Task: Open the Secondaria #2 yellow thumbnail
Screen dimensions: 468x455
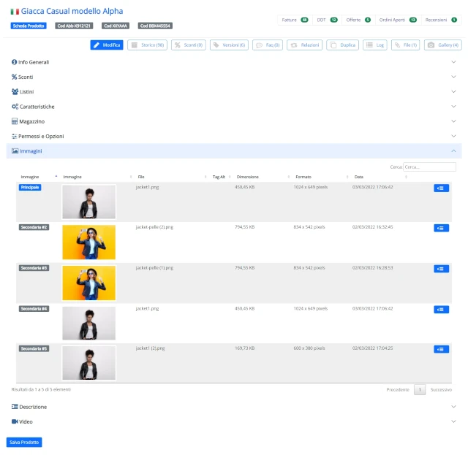Action: (89, 242)
